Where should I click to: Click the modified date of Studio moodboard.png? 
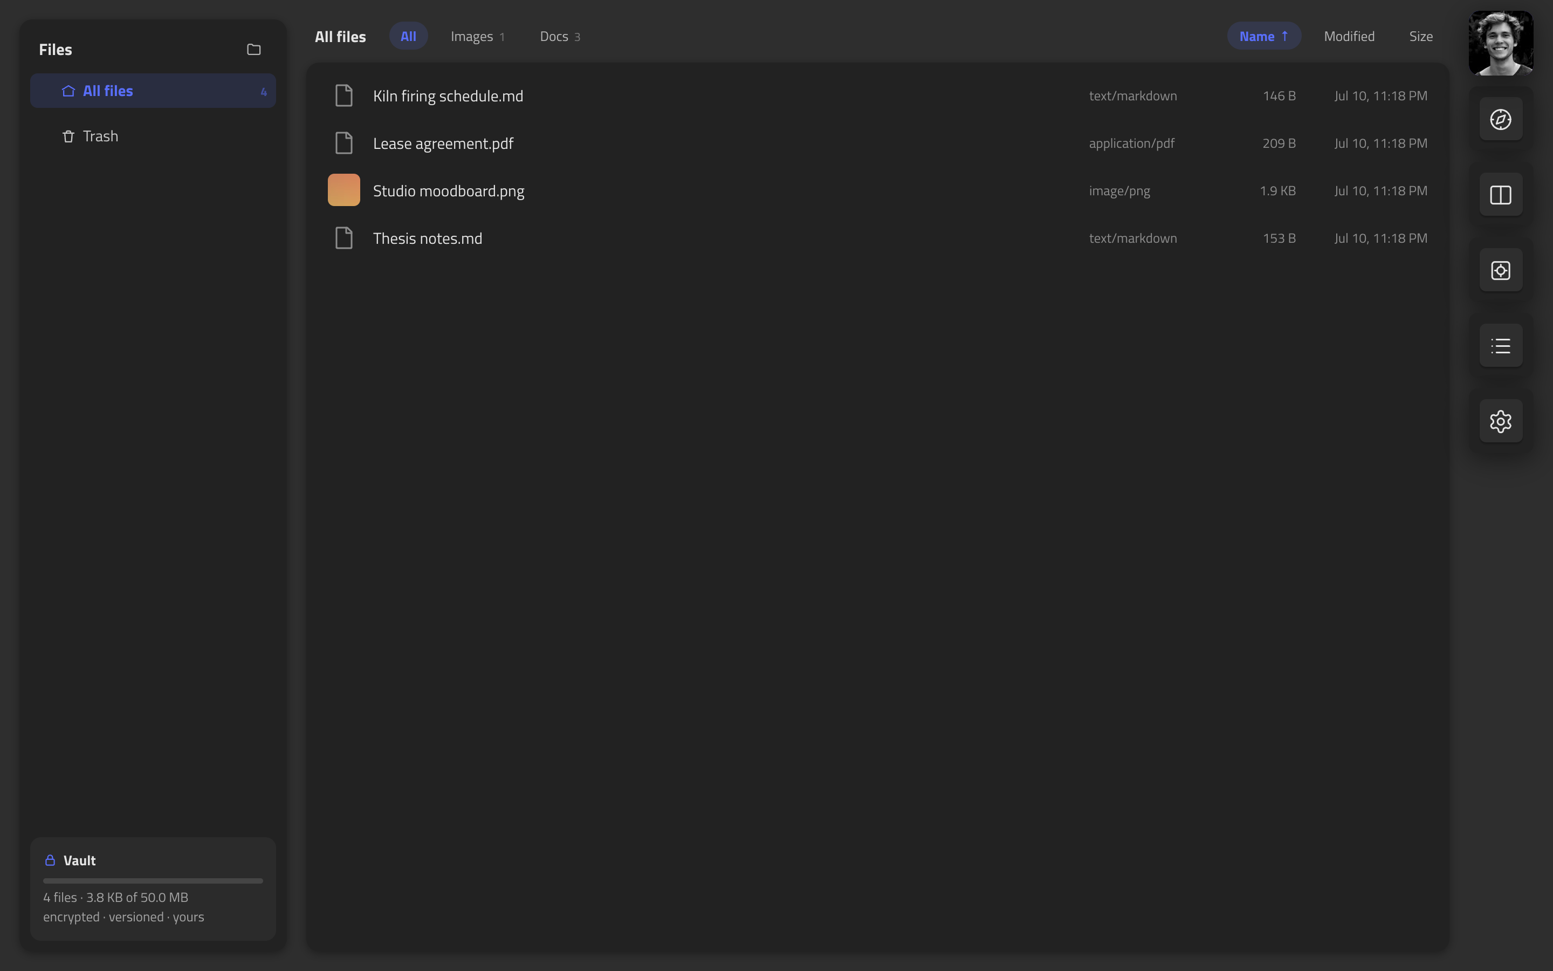(x=1380, y=191)
